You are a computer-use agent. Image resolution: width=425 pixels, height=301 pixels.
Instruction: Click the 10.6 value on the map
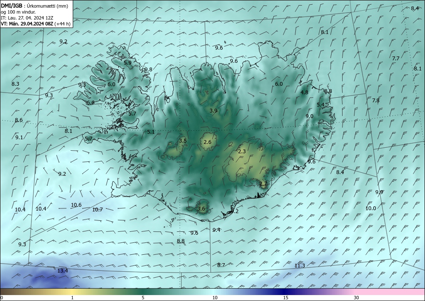pyautogui.click(x=76, y=205)
